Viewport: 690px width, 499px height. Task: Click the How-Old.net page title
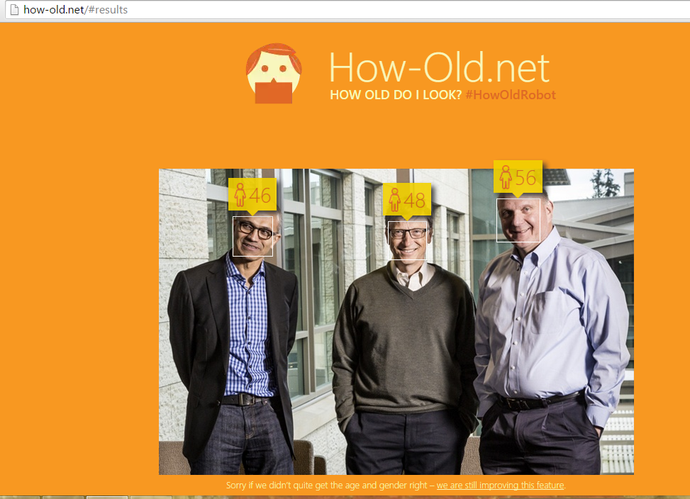point(439,67)
